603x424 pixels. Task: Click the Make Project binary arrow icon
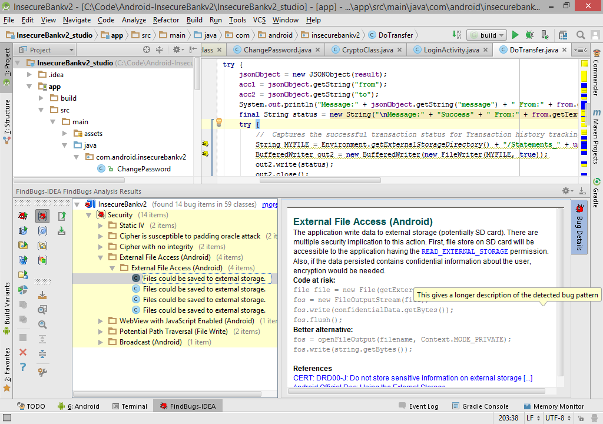click(457, 35)
